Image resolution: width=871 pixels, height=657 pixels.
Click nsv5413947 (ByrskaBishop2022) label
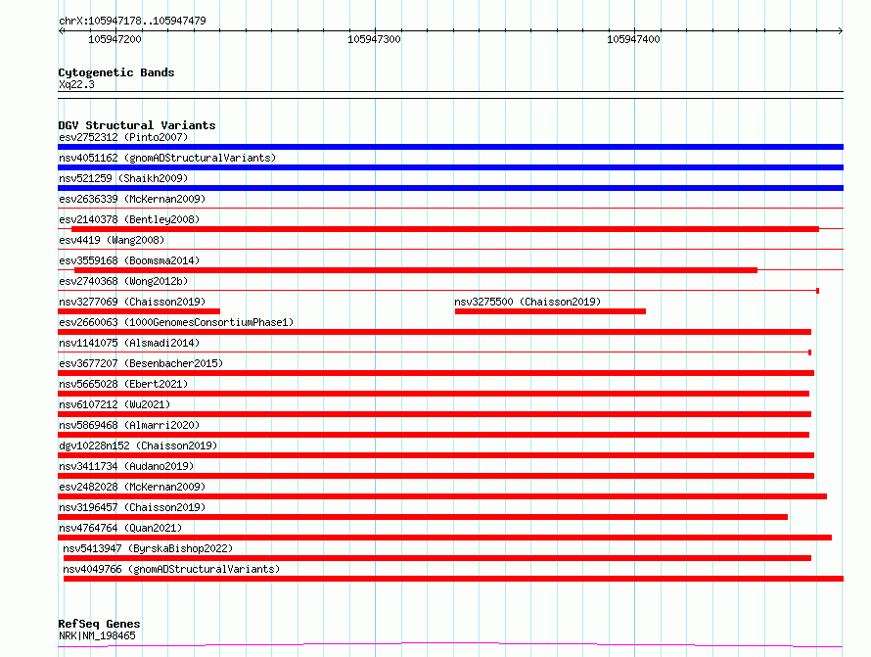click(148, 548)
